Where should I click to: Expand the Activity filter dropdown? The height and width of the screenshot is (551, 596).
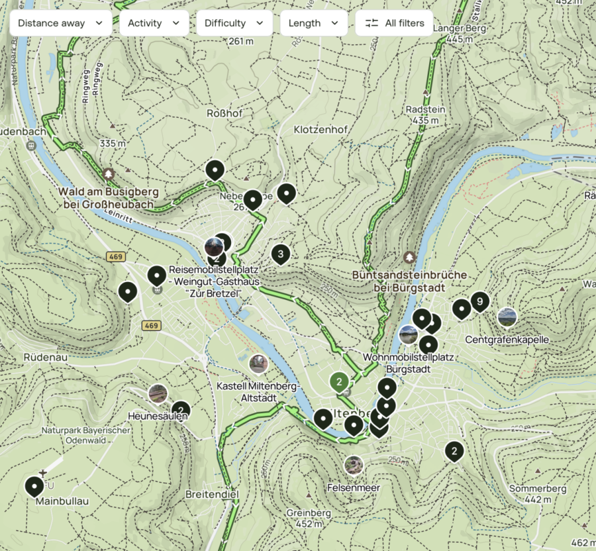tap(154, 23)
